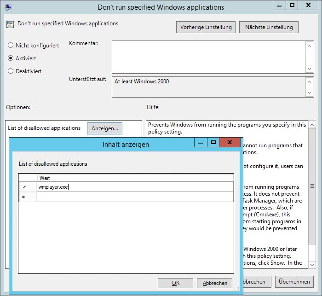The image size is (322, 296).
Task: Select the Nicht konfiguriert radio button
Action: pos(11,46)
